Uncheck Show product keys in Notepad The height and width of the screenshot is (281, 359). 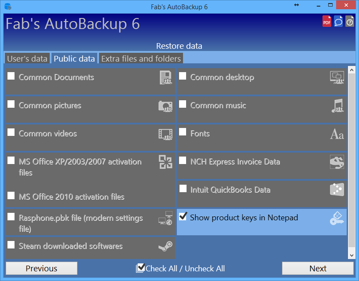pos(183,216)
